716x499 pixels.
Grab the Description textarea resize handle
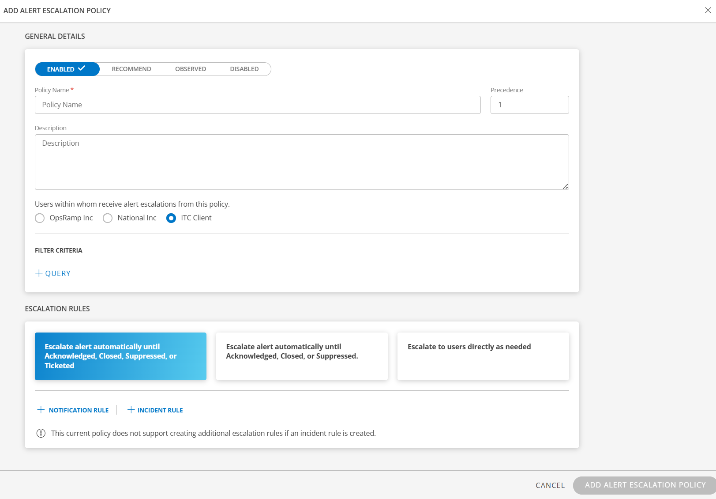(x=565, y=186)
